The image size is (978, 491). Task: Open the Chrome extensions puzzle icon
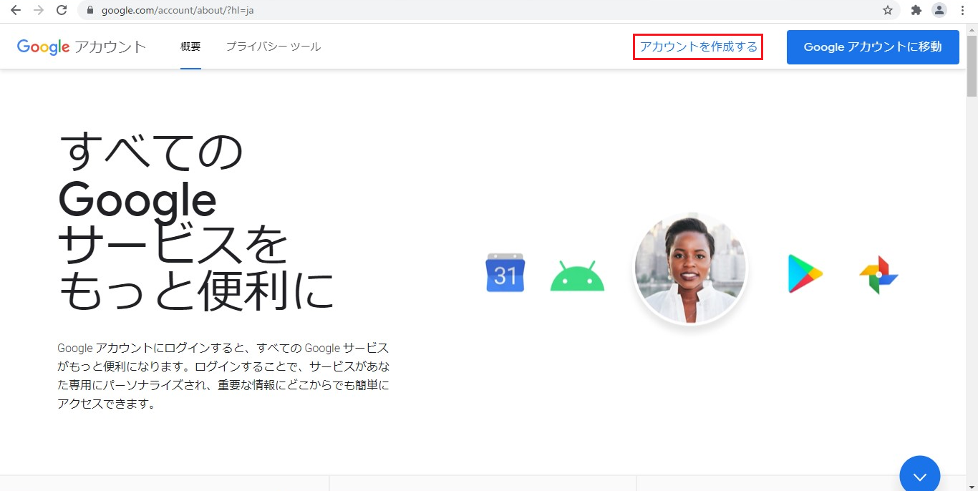[x=916, y=10]
